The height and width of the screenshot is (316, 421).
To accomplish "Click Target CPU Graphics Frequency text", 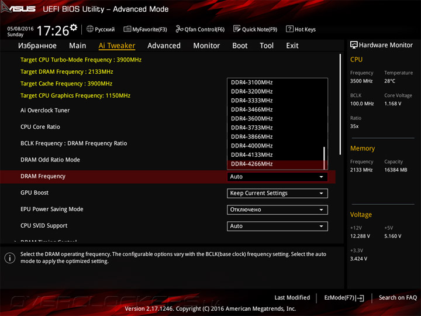I will (75, 95).
